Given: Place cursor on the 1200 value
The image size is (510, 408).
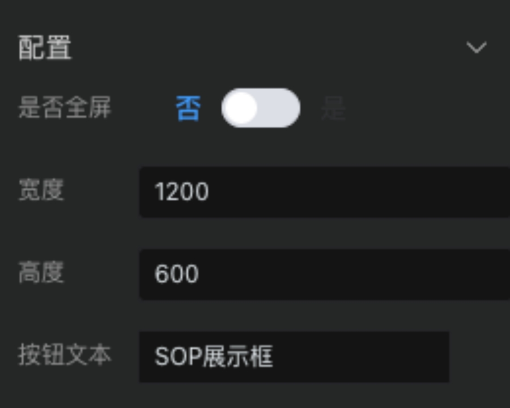Looking at the screenshot, I should click(x=181, y=192).
